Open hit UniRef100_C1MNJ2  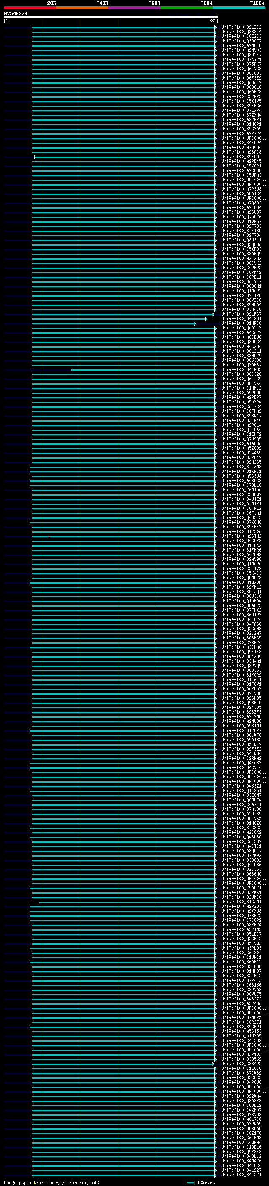241,387
